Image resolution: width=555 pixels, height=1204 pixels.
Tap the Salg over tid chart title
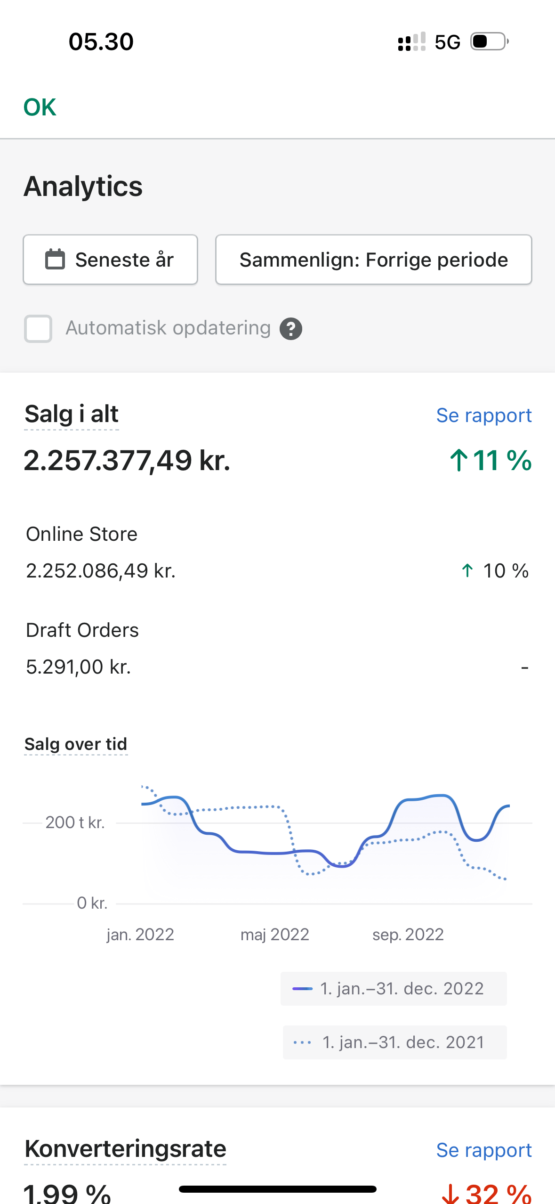tap(76, 744)
